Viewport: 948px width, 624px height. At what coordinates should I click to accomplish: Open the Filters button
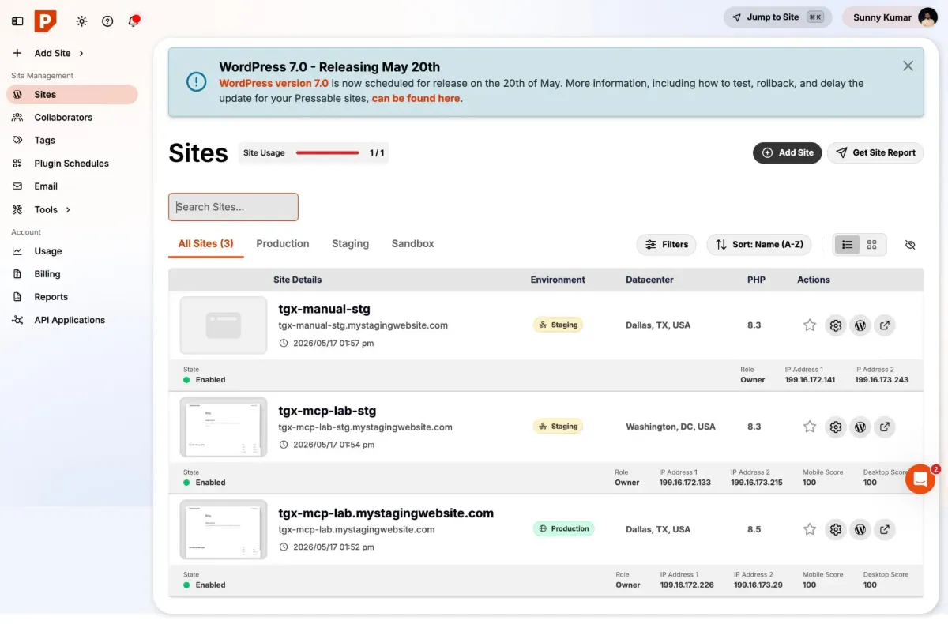pos(666,245)
